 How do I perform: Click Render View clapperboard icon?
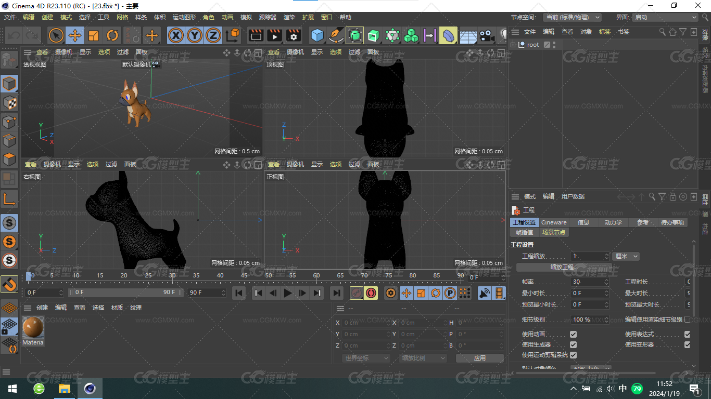(256, 35)
